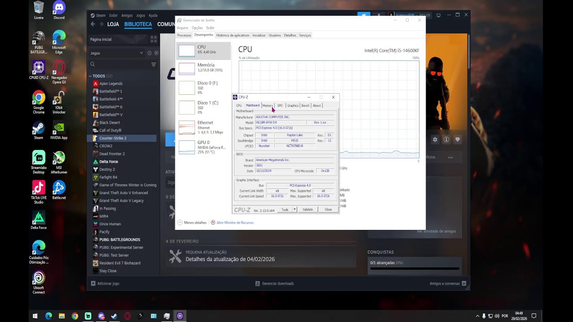This screenshot has width=573, height=322.
Task: Open the Battle.net desktop icon
Action: pos(59,190)
